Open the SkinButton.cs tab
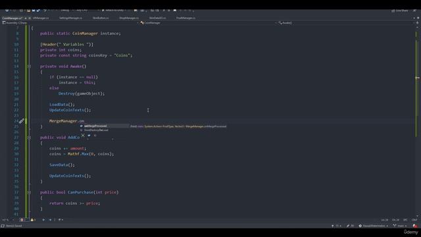This screenshot has width=421, height=237. click(101, 18)
